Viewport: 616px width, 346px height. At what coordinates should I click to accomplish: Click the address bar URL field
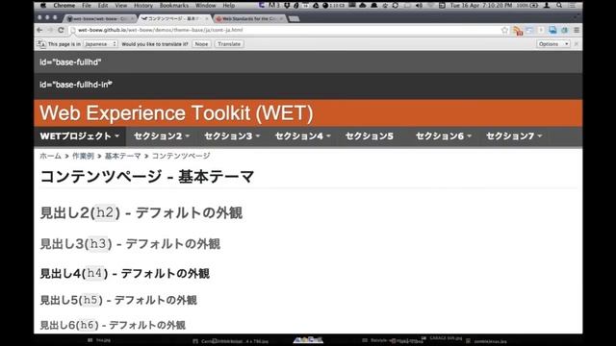pos(289,30)
